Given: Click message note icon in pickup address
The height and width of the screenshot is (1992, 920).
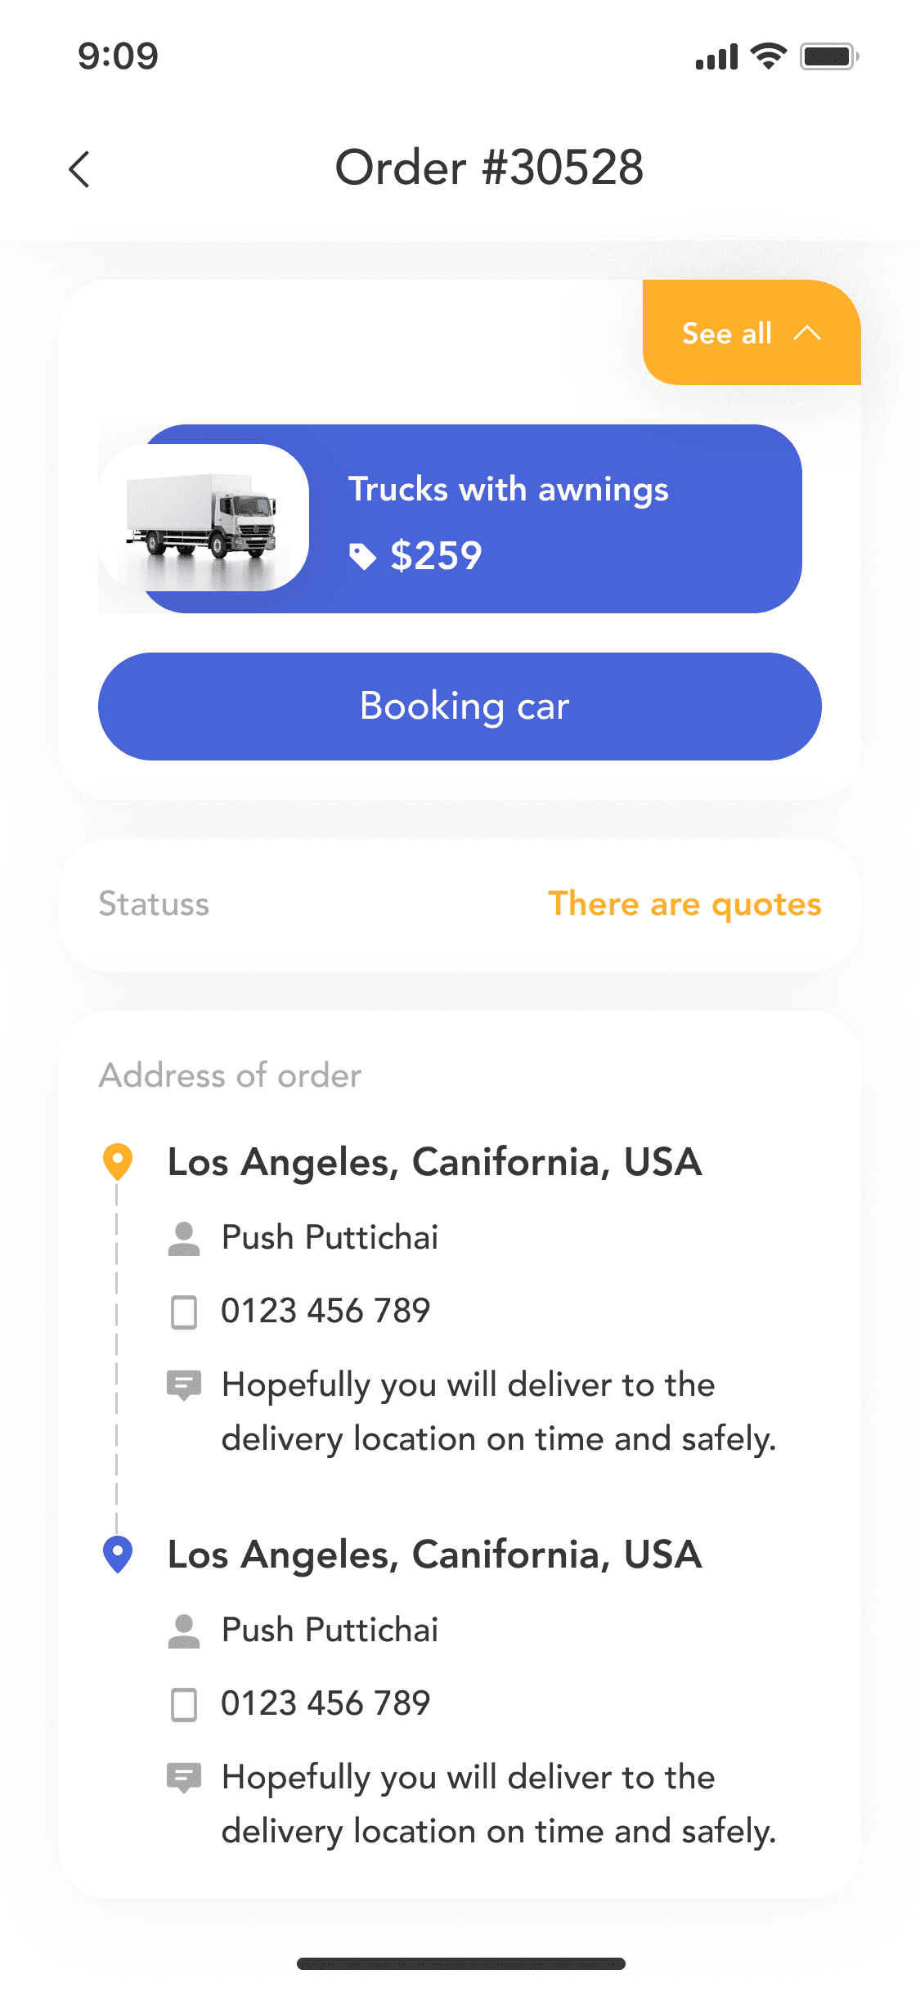Looking at the screenshot, I should 184,1385.
